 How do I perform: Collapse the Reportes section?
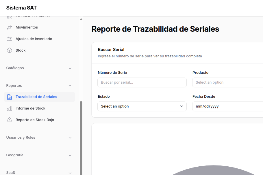click(70, 86)
